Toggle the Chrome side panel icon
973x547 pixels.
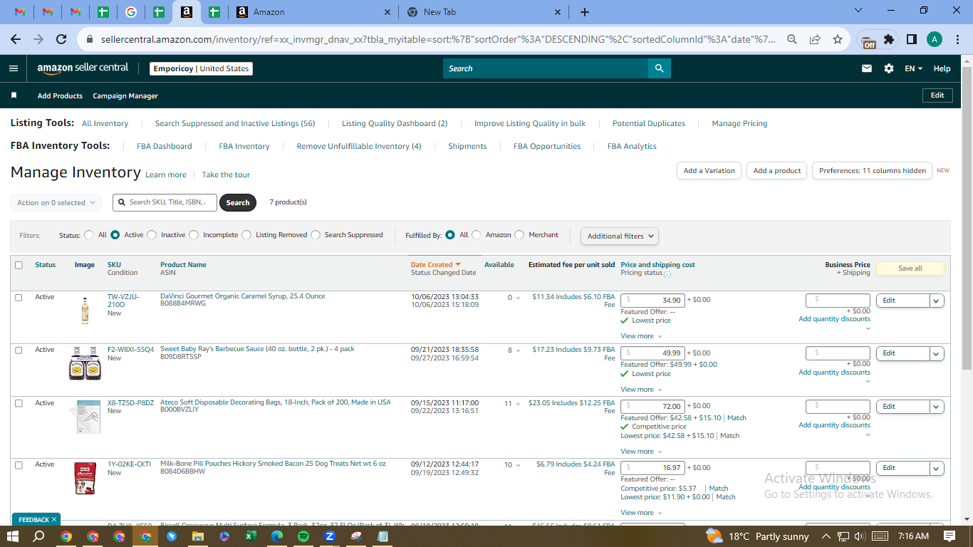(x=911, y=40)
